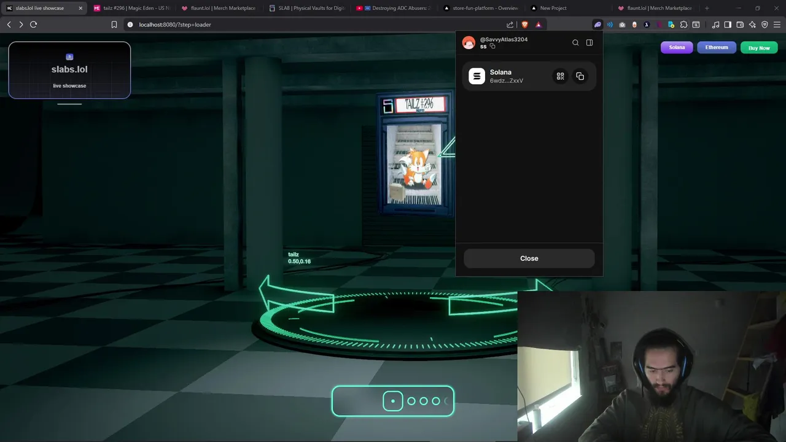Open the Brave Wallet icon
Screen dimensions: 786x442
tap(740, 25)
